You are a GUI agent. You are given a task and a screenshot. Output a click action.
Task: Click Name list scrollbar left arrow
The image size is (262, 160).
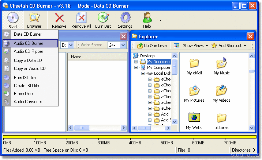pyautogui.click(x=71, y=128)
